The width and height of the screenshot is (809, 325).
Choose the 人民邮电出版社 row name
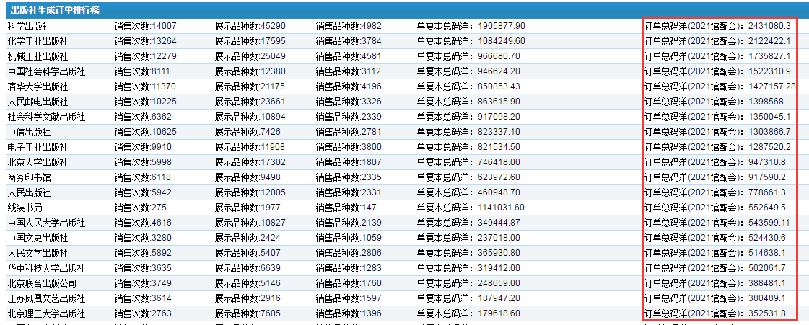point(38,102)
